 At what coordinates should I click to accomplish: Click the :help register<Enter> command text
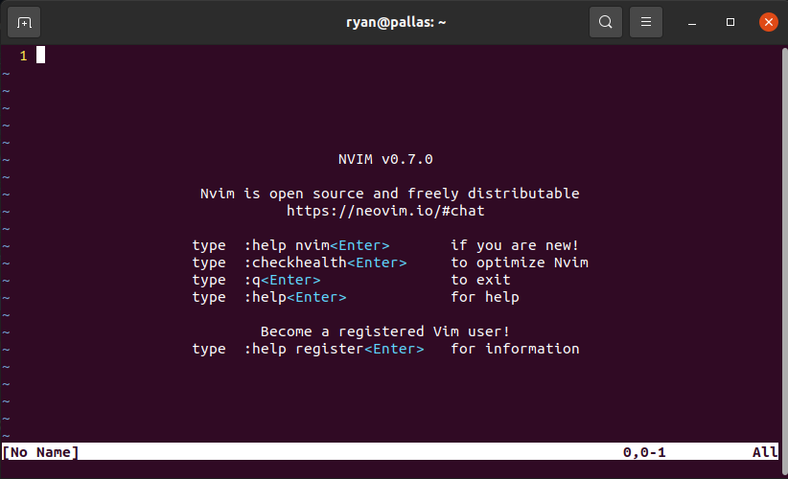coord(334,349)
